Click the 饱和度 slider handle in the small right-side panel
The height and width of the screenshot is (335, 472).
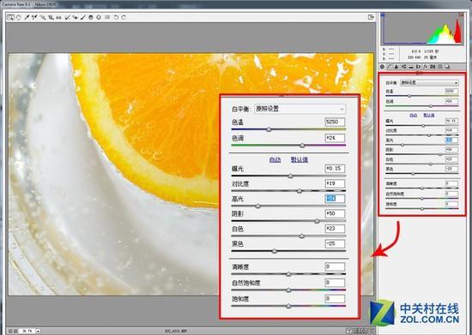(422, 208)
